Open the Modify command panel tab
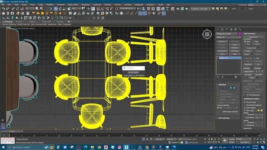The height and width of the screenshot is (150, 267). pyautogui.click(x=222, y=30)
